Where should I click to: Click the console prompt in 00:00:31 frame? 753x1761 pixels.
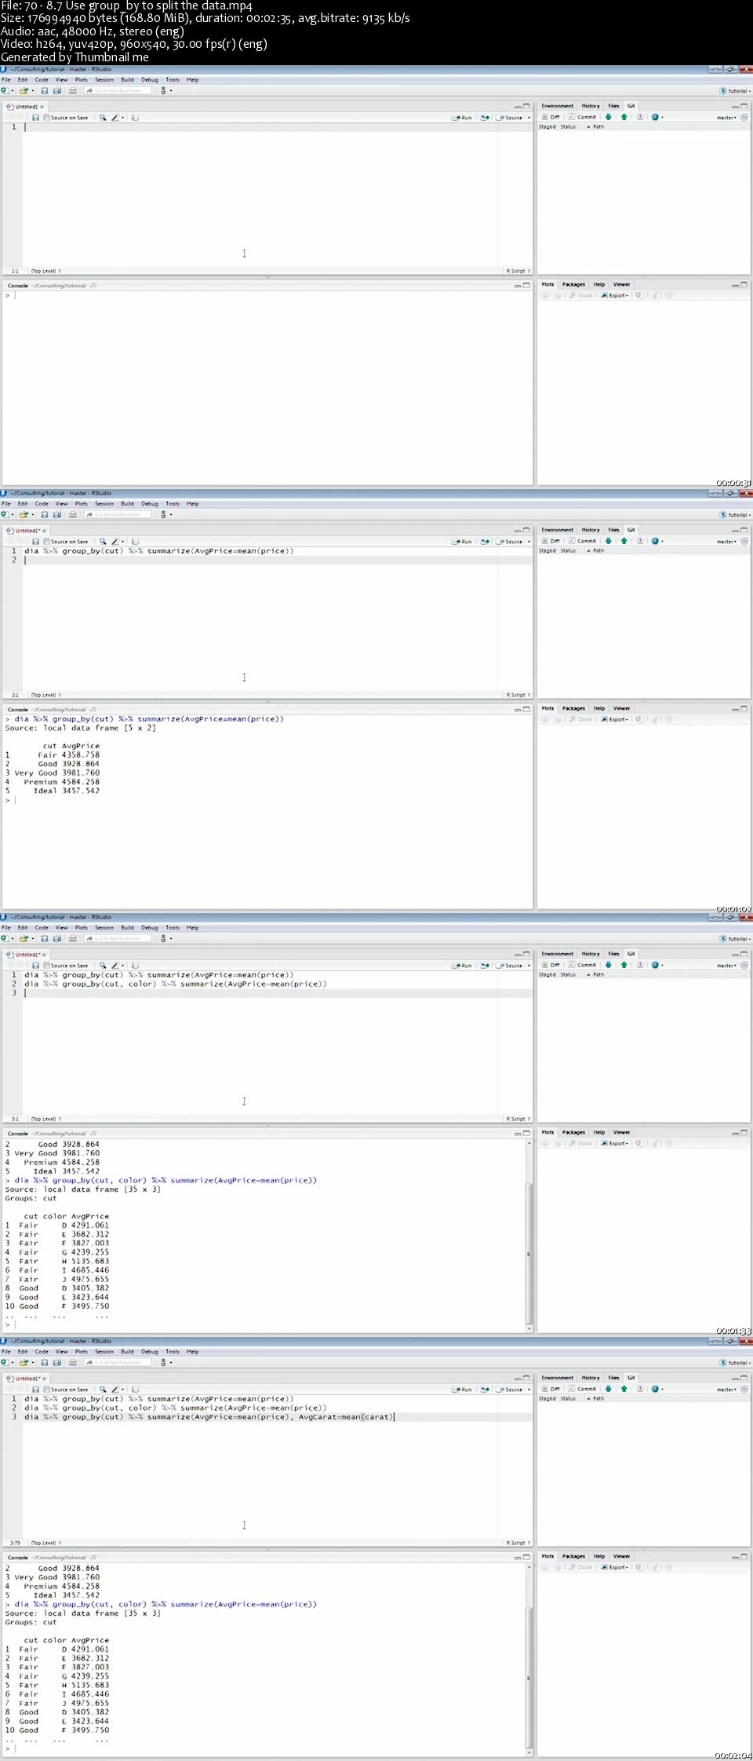[x=9, y=296]
